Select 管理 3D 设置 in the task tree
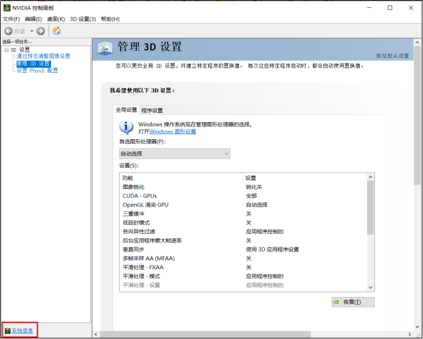The height and width of the screenshot is (339, 423). point(33,64)
